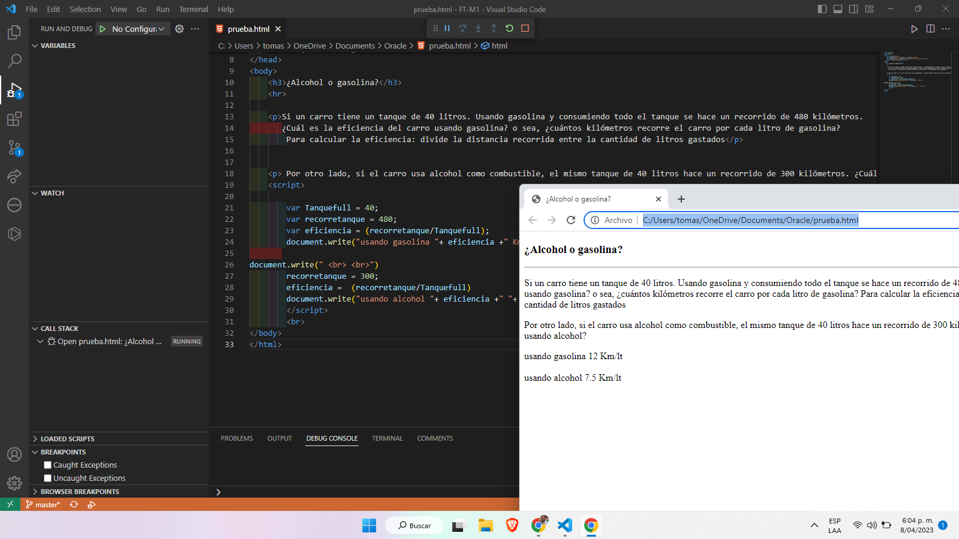This screenshot has height=539, width=959.
Task: Click the green Start Debugging play icon
Action: [103, 29]
